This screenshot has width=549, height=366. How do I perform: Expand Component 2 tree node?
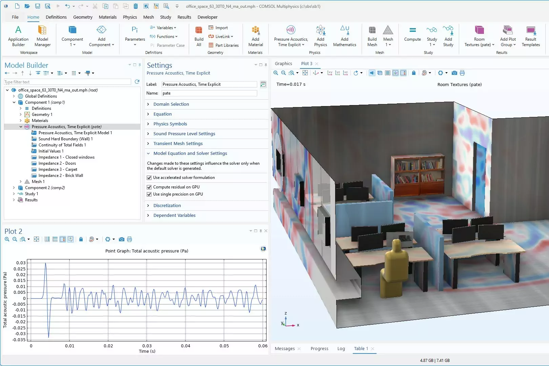point(14,188)
